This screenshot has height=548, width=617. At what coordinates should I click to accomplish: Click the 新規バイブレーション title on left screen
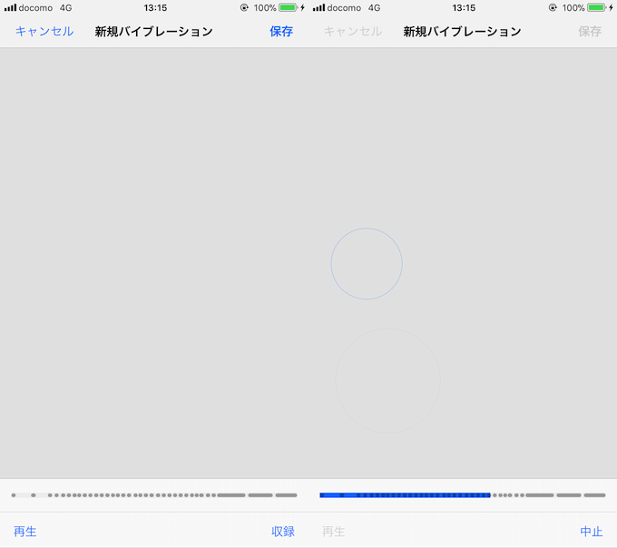[x=154, y=32]
